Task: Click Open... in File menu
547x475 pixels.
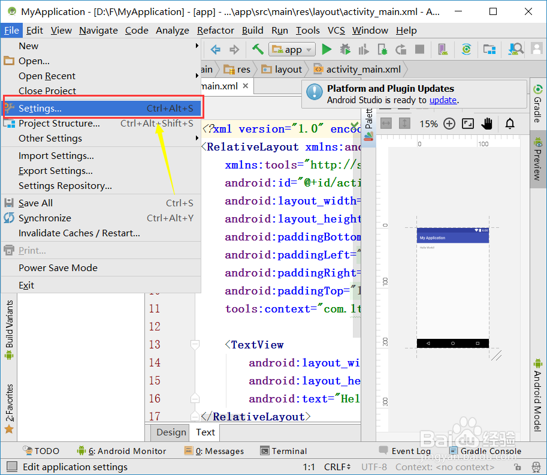Action: [x=101, y=61]
